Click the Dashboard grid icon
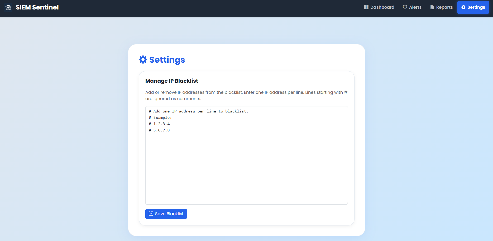Image resolution: width=493 pixels, height=241 pixels. [366, 7]
